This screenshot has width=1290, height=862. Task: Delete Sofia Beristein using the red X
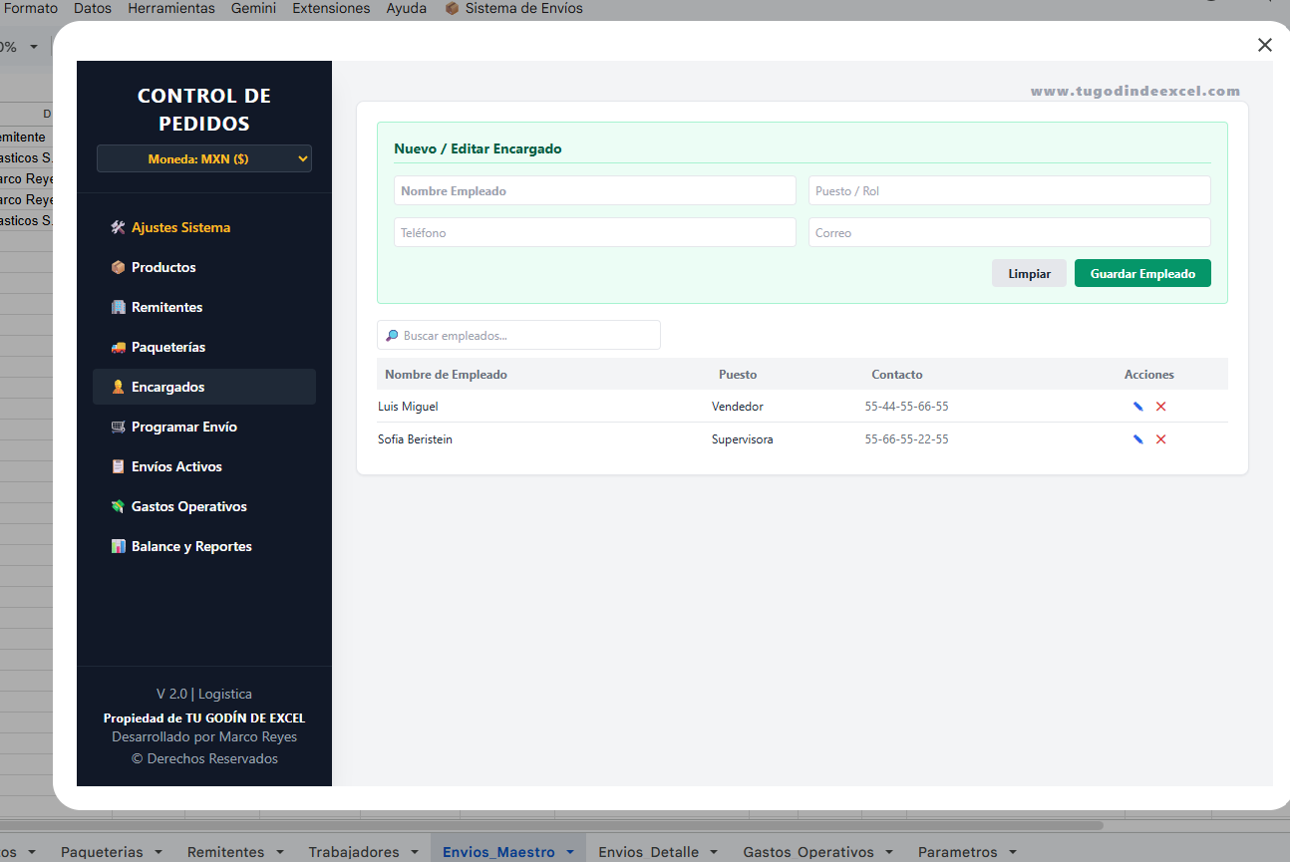(1160, 439)
